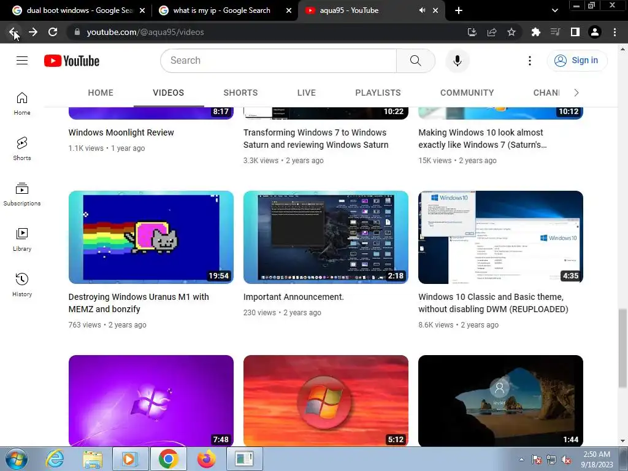View site information lock icon
The image size is (628, 471).
click(x=77, y=32)
